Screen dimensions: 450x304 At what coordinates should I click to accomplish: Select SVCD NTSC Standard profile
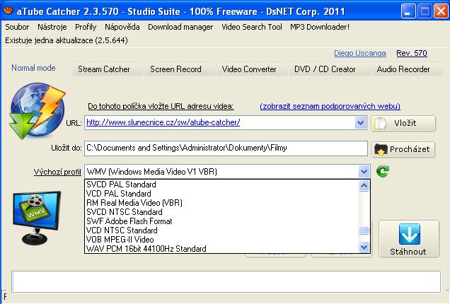(x=222, y=212)
